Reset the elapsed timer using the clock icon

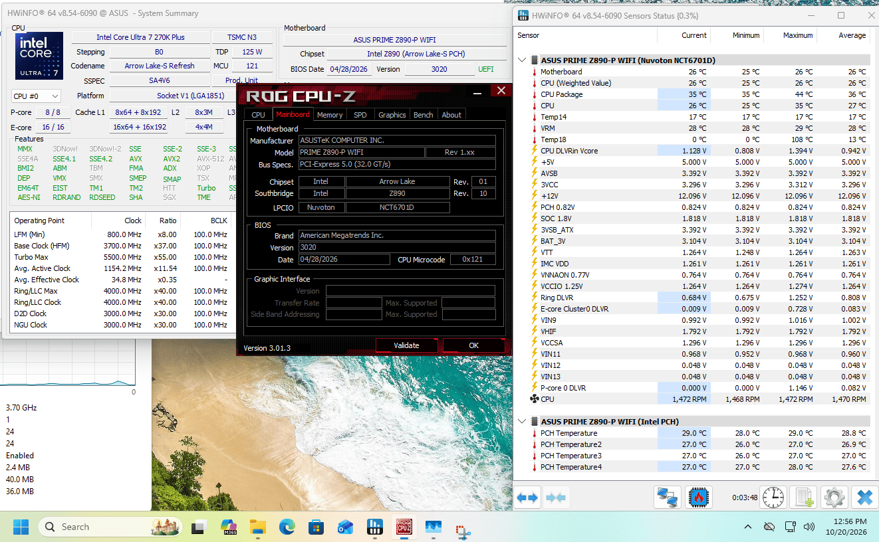[x=773, y=497]
